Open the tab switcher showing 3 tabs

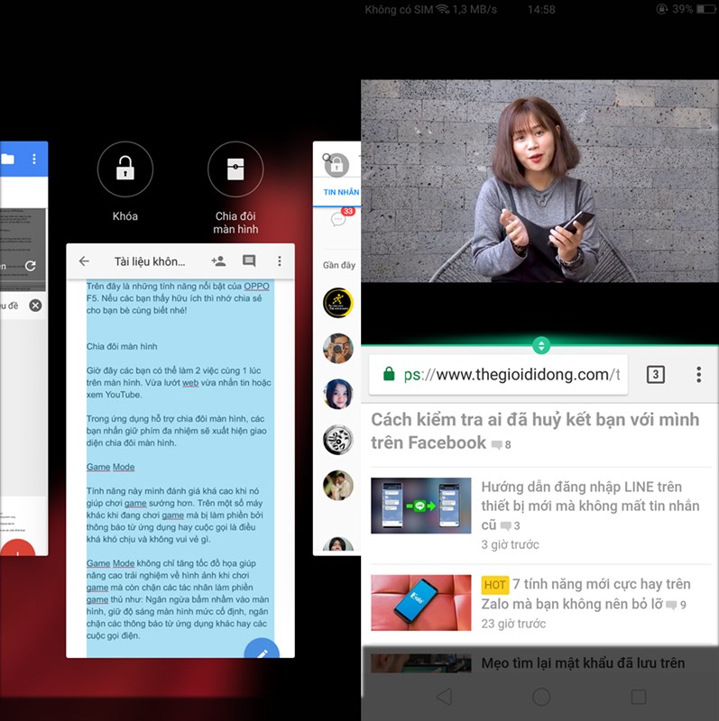pos(656,374)
